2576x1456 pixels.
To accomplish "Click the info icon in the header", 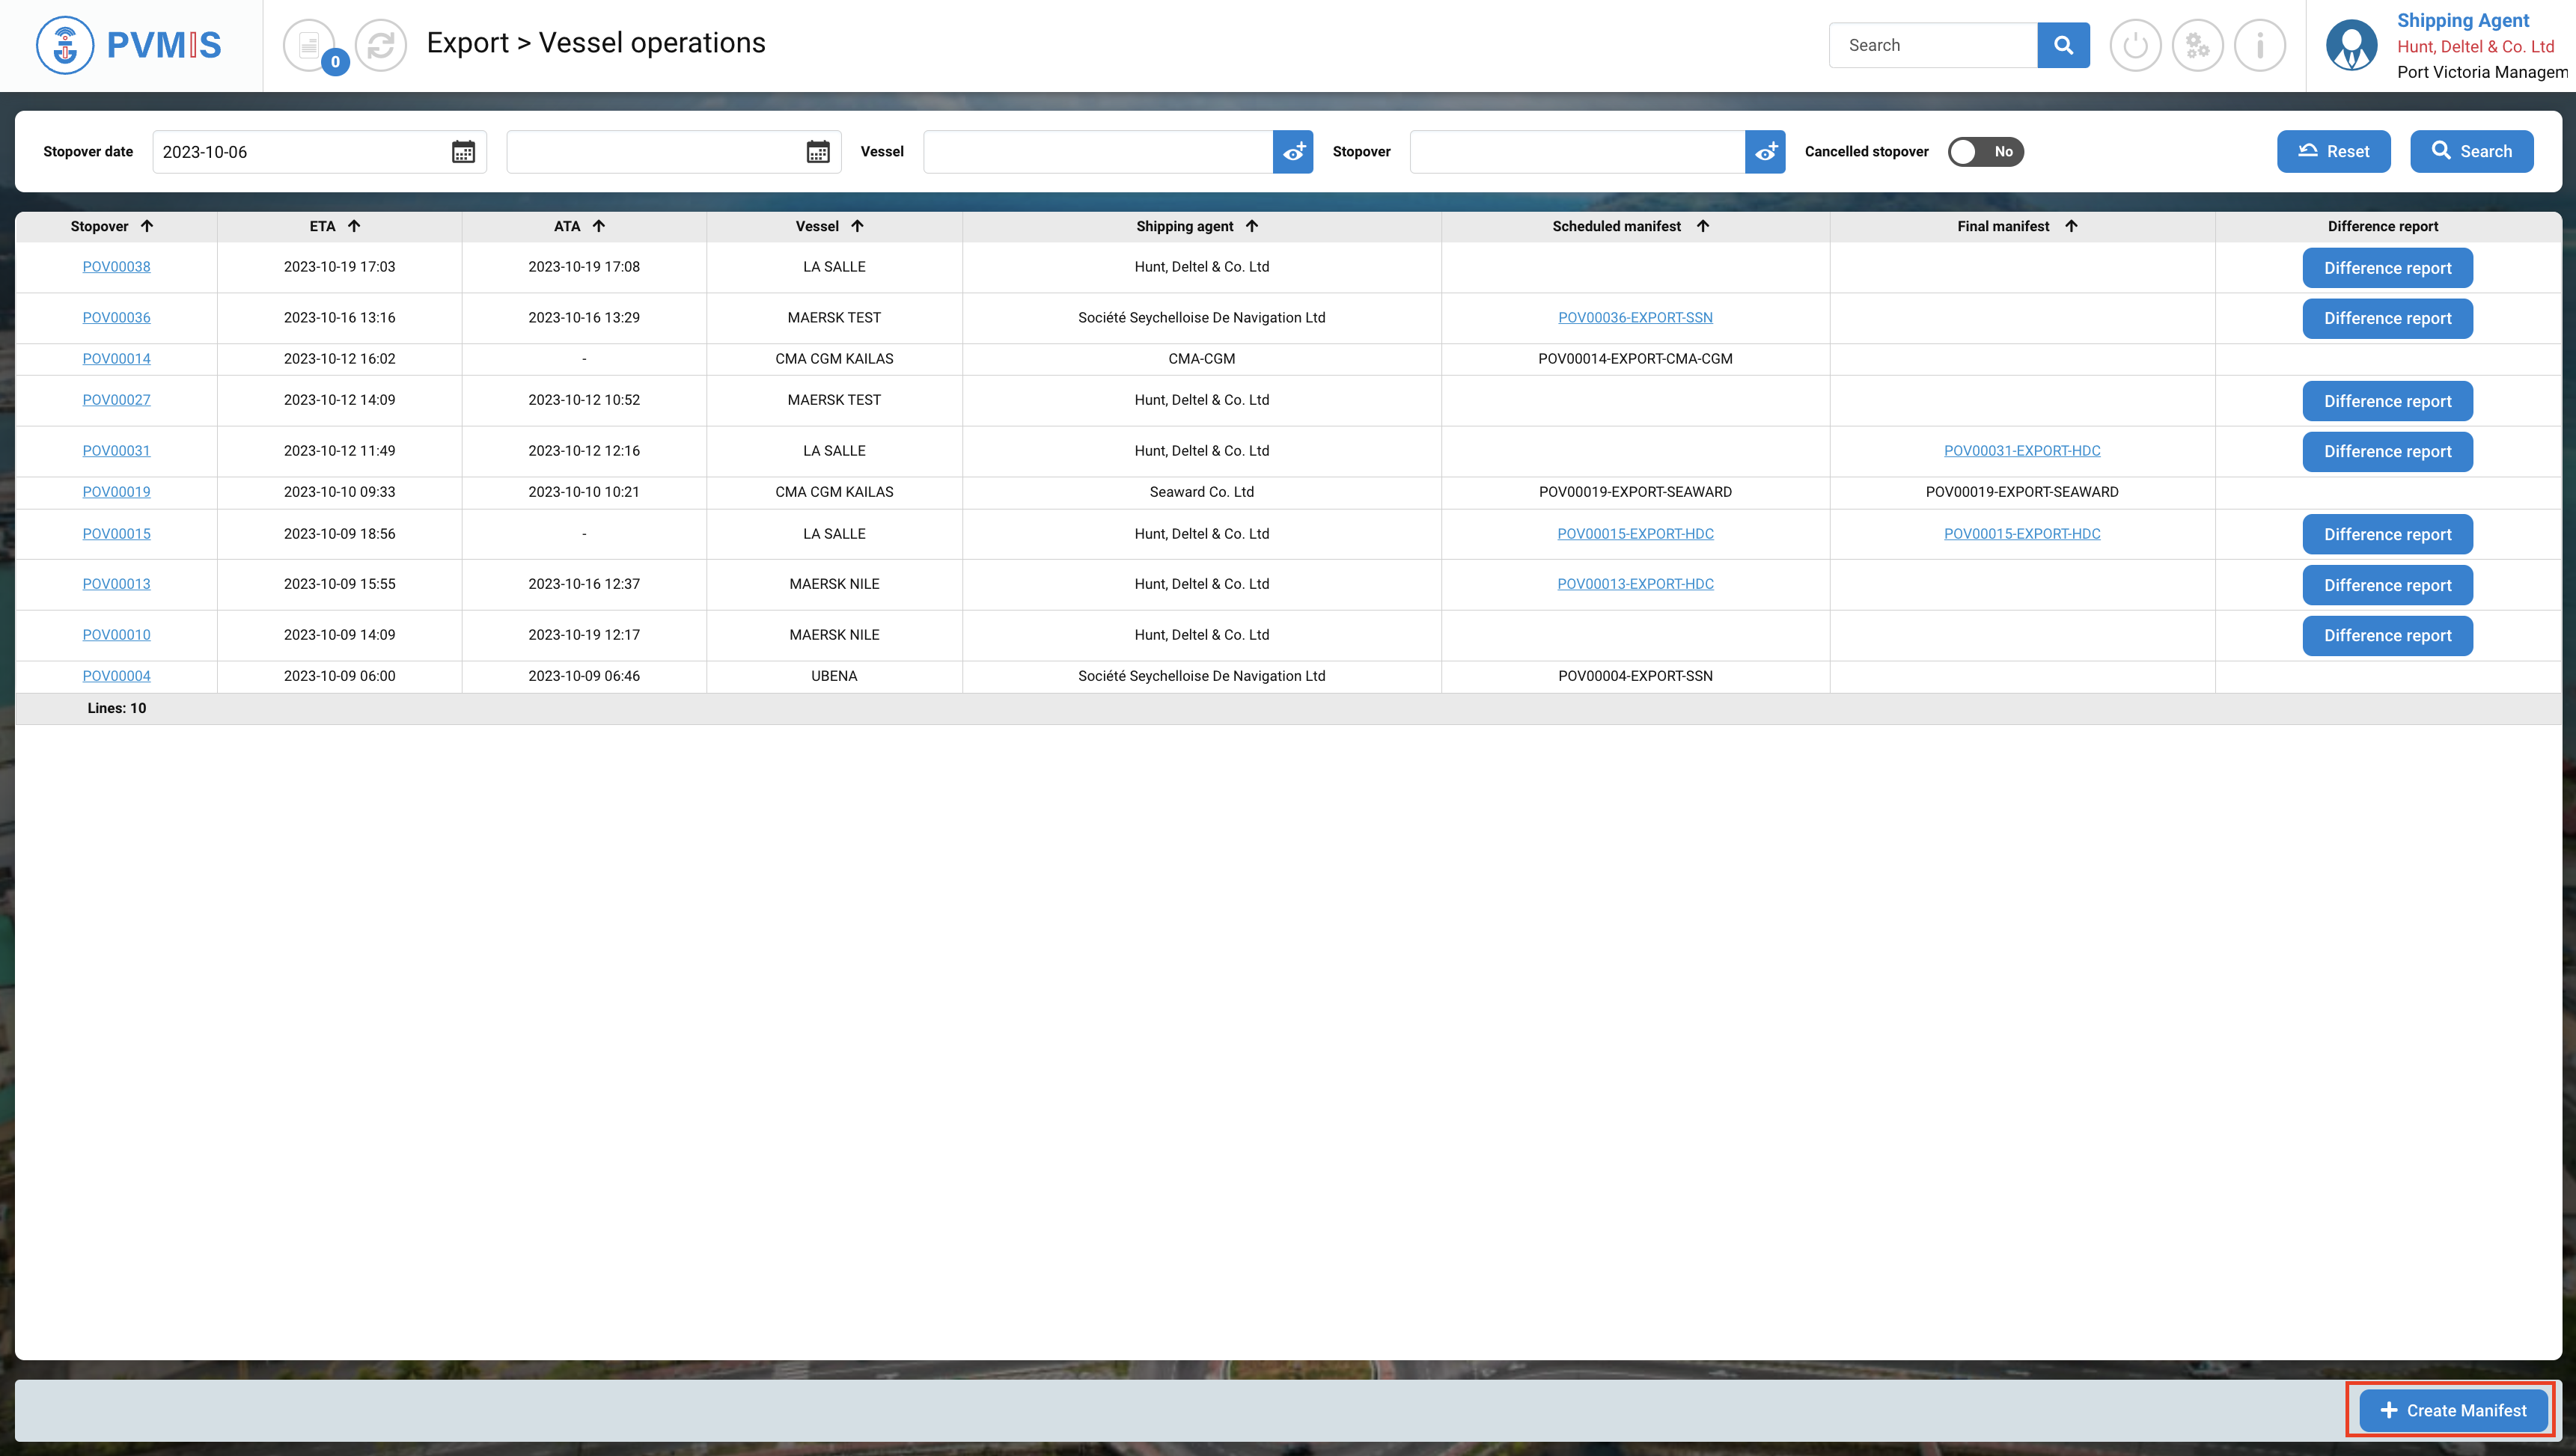I will (2260, 45).
